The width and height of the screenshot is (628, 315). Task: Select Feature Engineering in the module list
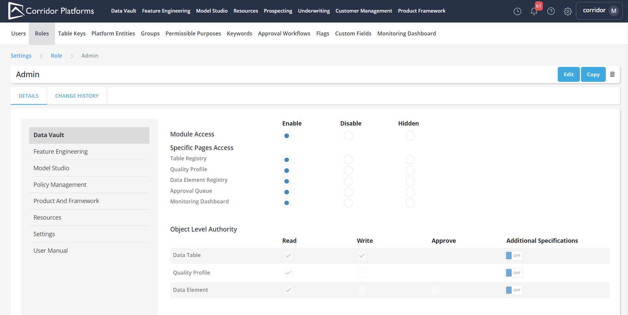[61, 152]
